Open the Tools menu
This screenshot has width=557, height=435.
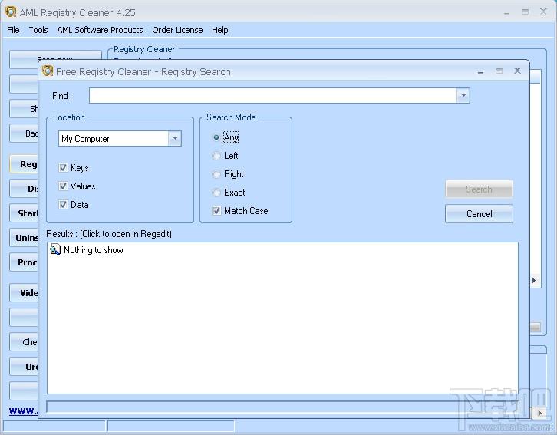point(38,30)
